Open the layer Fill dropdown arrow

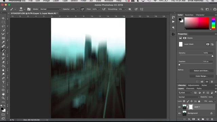[x=215, y=101]
